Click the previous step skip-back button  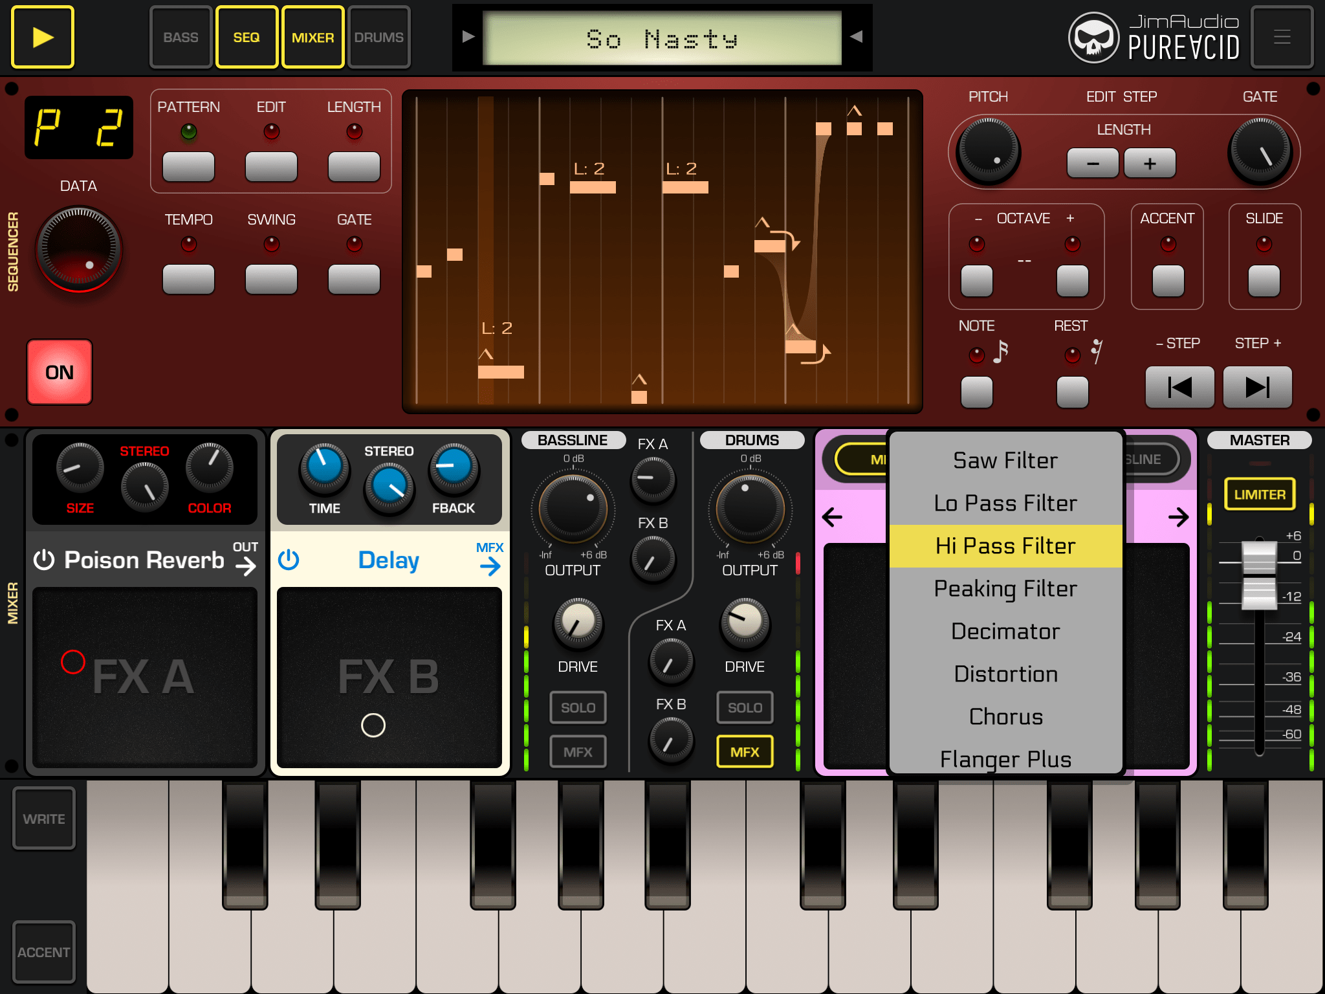(x=1179, y=387)
